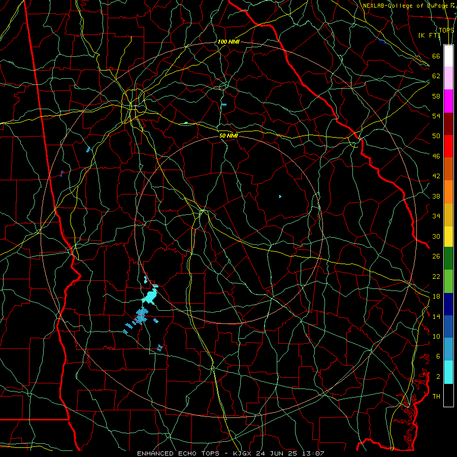This screenshot has width=457, height=457.
Task: Click the 30 legend value
Action: [436, 236]
